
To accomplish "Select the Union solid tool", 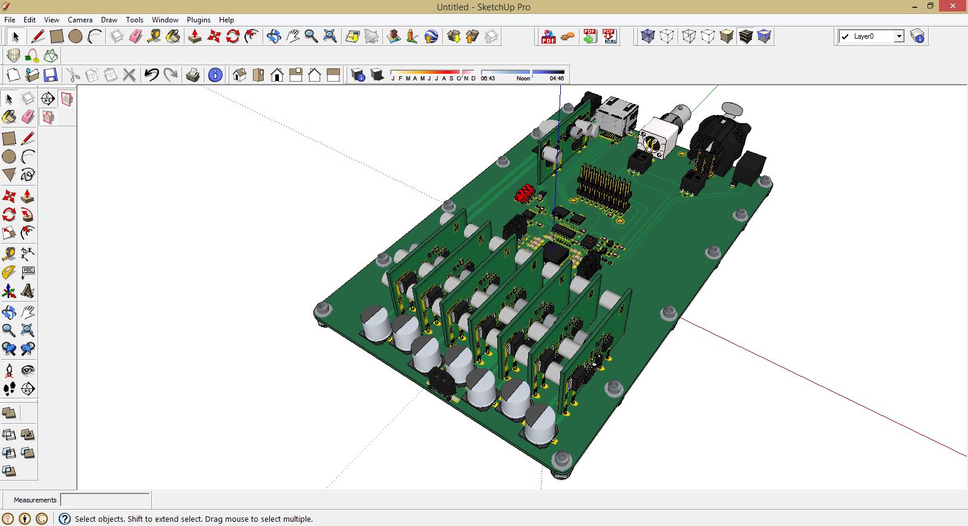I will [28, 434].
